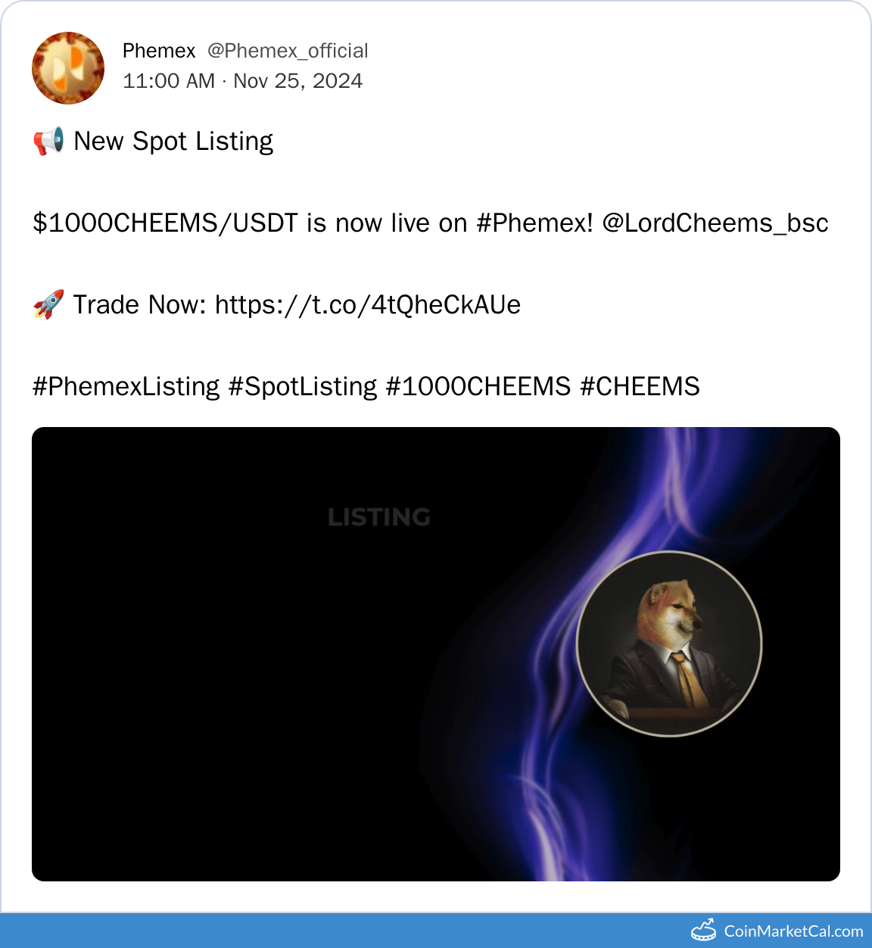This screenshot has width=872, height=948.
Task: Click the LISTING text on banner
Action: [379, 517]
